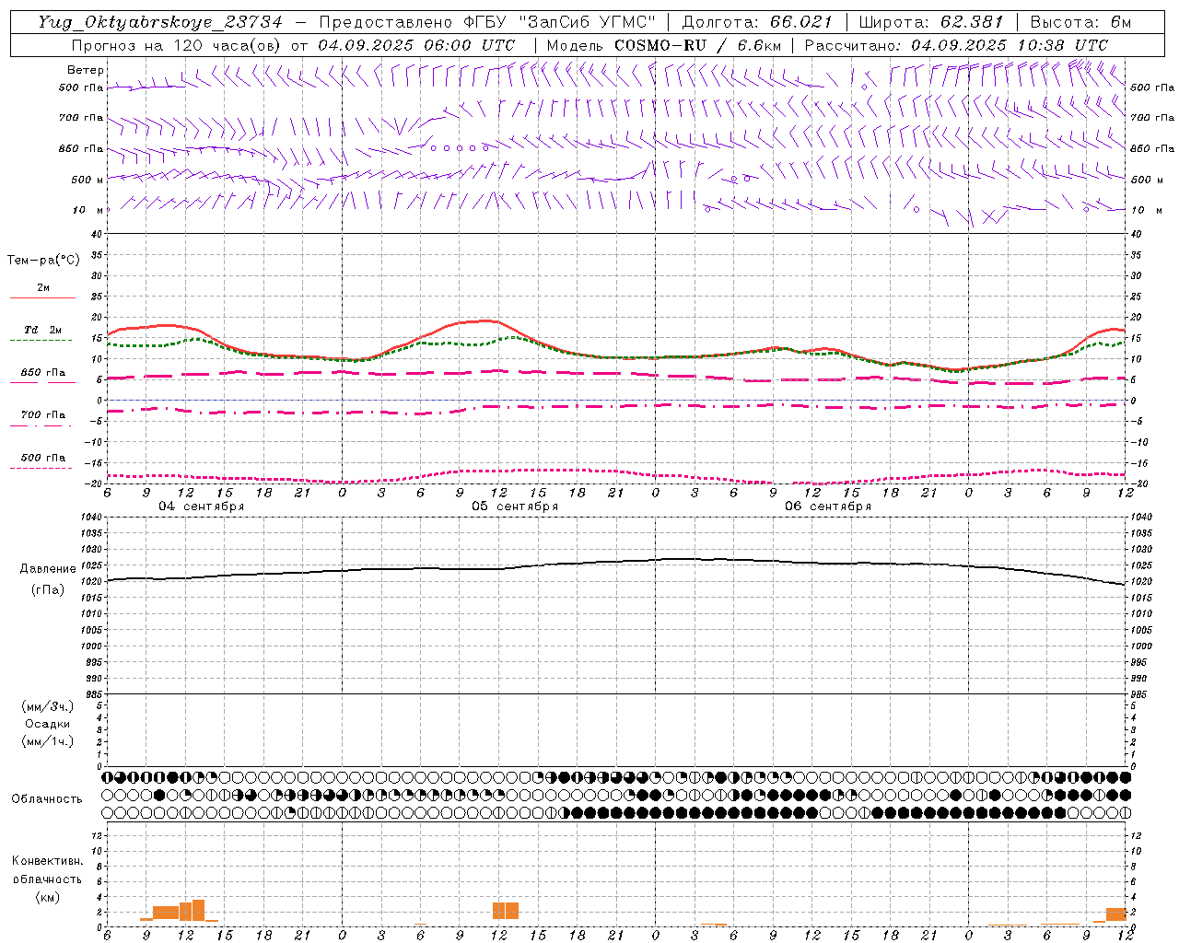
Task: Click the '(мм/3ч.)' precipitation unit label
Action: pyautogui.click(x=48, y=706)
